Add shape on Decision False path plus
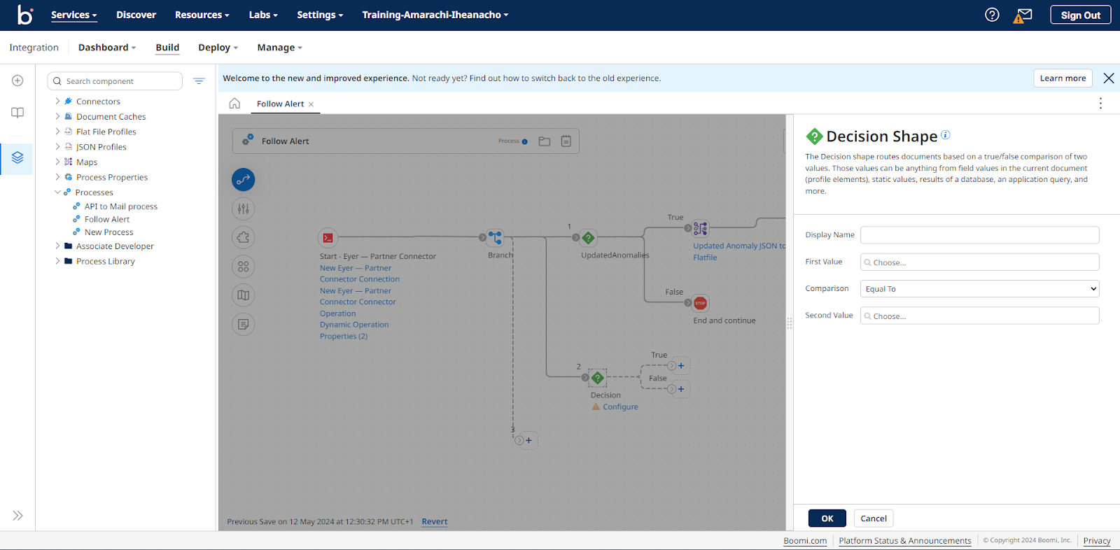Screen dimensions: 1120x550 click(x=681, y=389)
